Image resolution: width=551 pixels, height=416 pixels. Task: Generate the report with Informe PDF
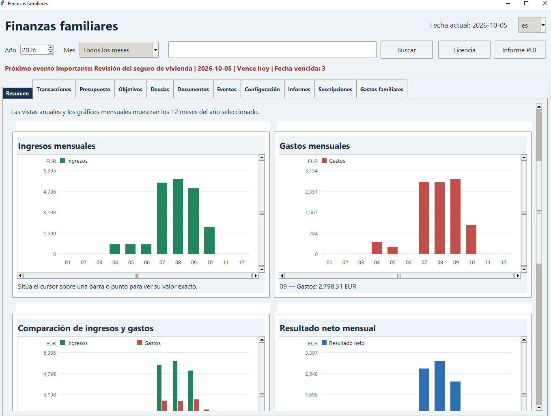(520, 50)
